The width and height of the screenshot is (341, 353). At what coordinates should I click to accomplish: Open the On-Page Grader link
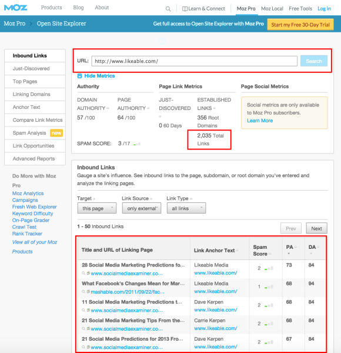tap(31, 220)
